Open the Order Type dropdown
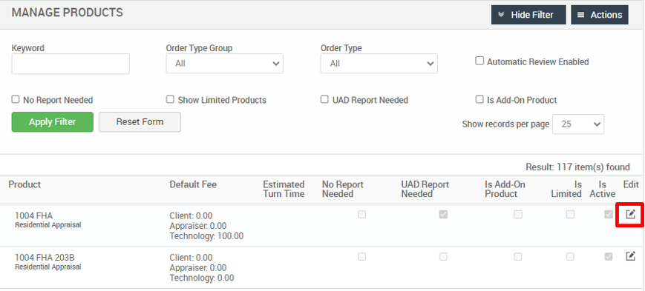The image size is (645, 291). click(x=379, y=64)
